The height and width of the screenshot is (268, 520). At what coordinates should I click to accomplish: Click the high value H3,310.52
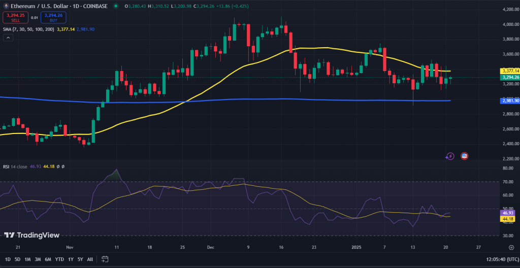(x=159, y=6)
